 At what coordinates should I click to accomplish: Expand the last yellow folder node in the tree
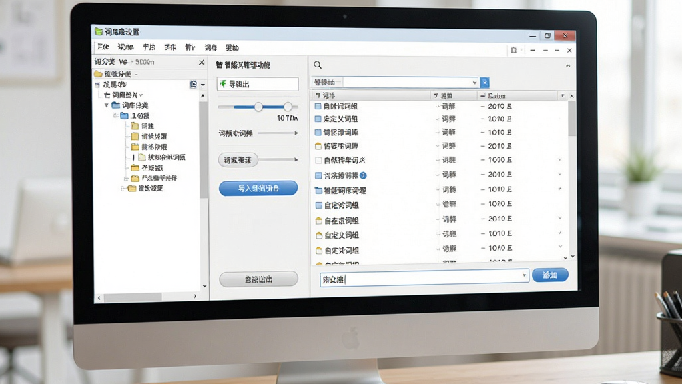[123, 189]
